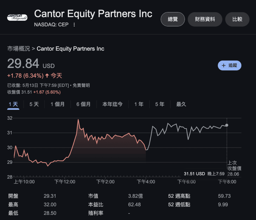Follow the stock with 追蹤 button
Screen dimensions: 256x220
[x=230, y=65]
